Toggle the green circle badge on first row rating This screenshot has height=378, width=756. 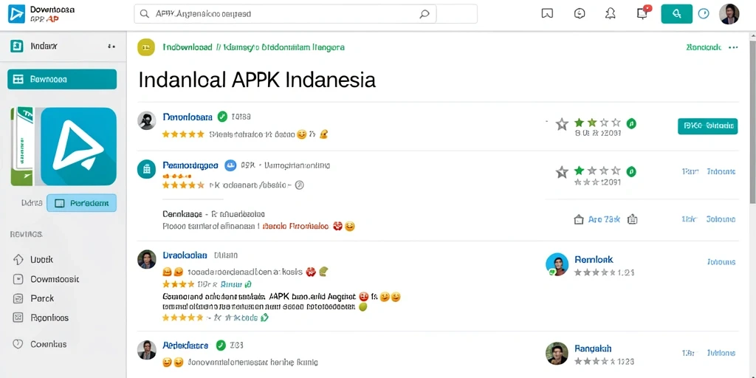point(631,123)
